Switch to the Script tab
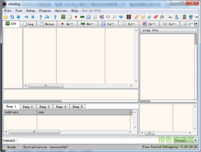Image resolution: width=201 pixels, height=152 pixels. point(129,24)
